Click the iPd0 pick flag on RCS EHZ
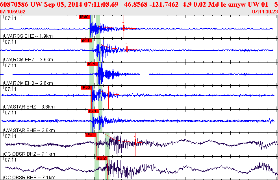278x180 pixels. point(85,17)
